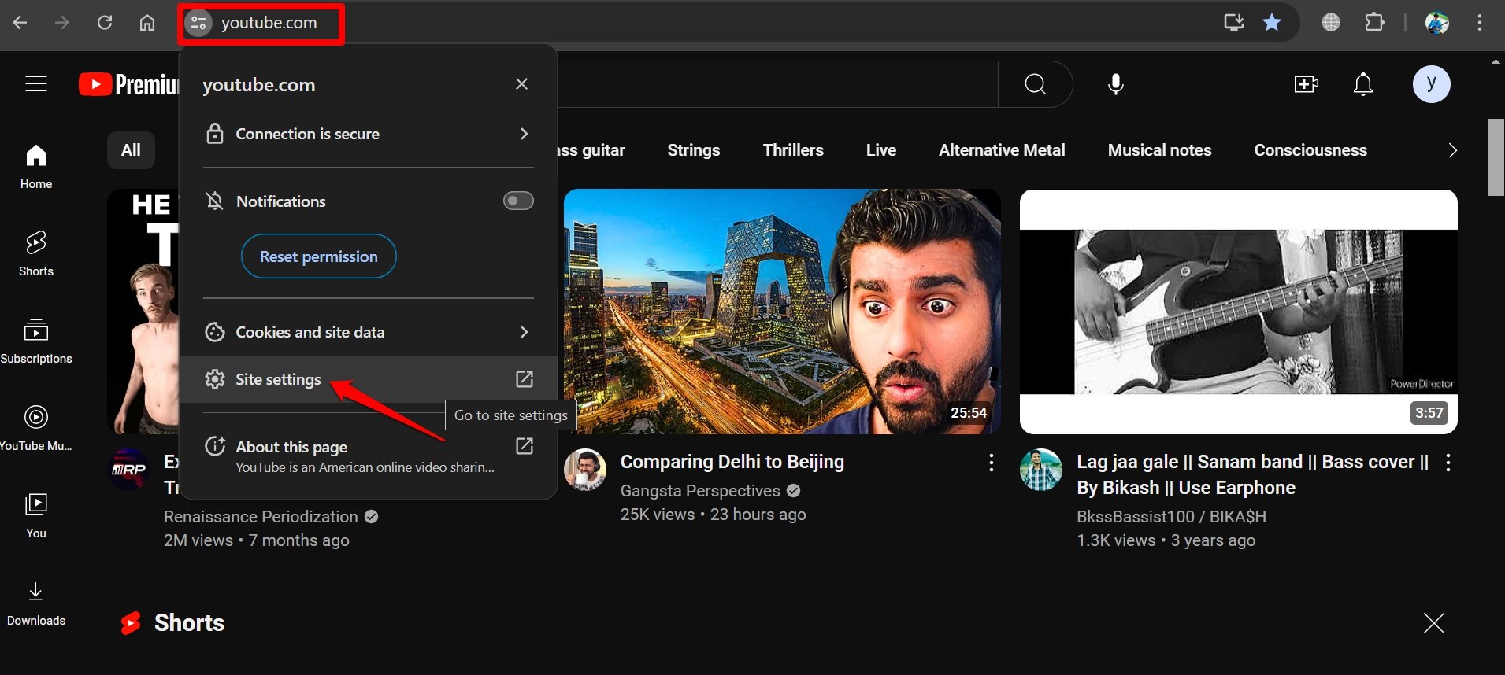
Task: Open BkssBassist100 / BIKA$H channel link
Action: point(1171,517)
